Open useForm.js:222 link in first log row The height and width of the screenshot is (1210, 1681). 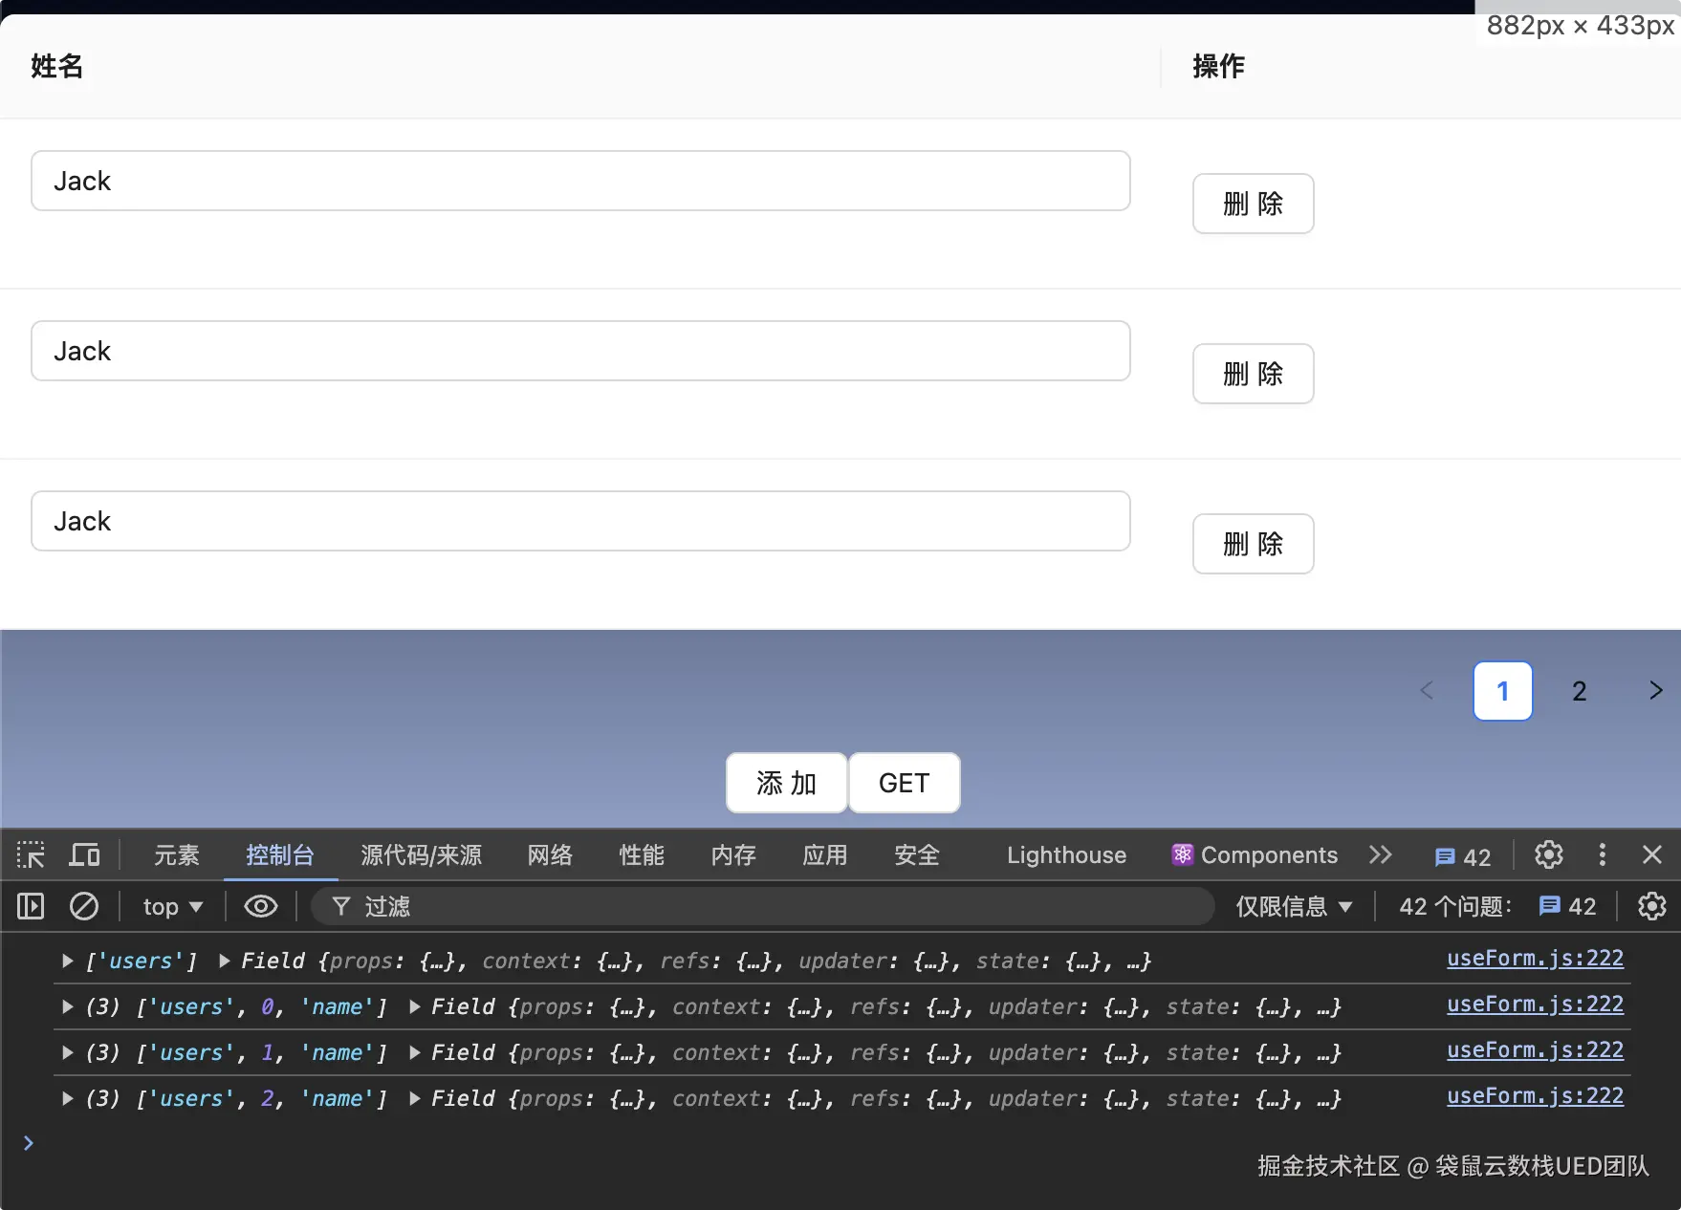(x=1535, y=958)
